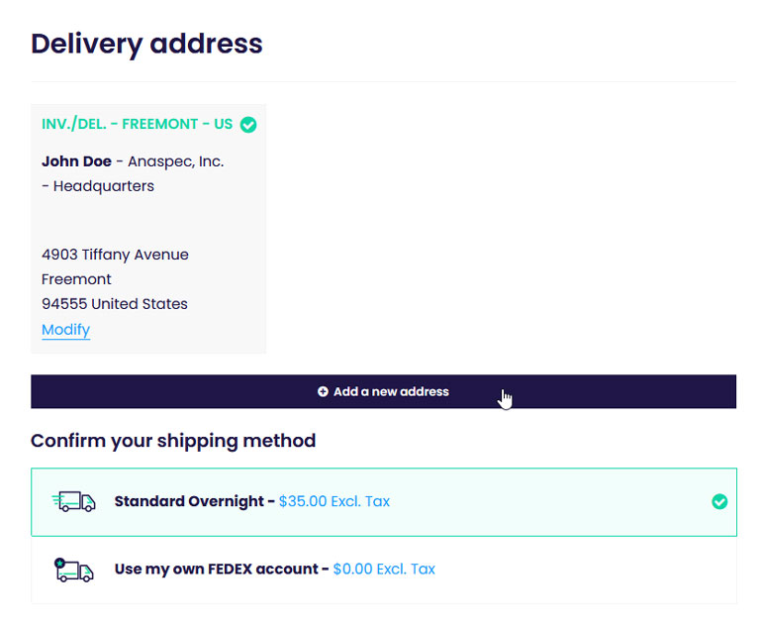Image resolution: width=762 pixels, height=627 pixels.
Task: Select the INV./DEL. - FREEMONT - US address card
Action: click(148, 229)
